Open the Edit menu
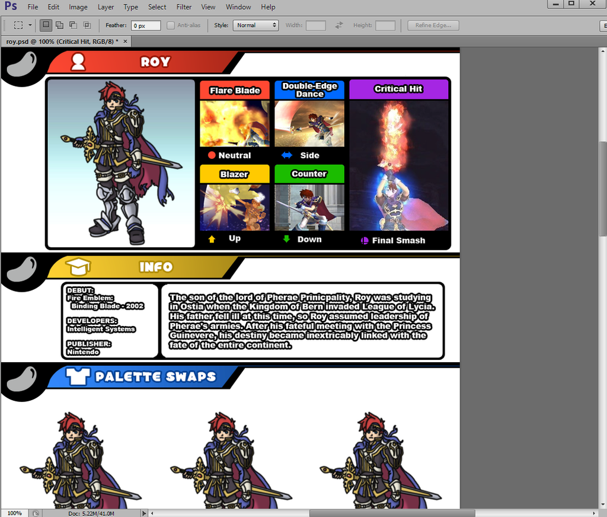The width and height of the screenshot is (607, 517). coord(53,7)
